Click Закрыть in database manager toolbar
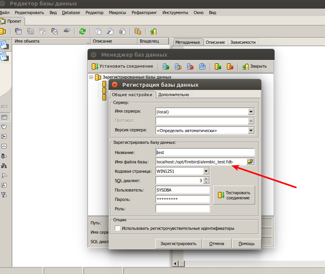The height and width of the screenshot is (274, 325). (255, 66)
